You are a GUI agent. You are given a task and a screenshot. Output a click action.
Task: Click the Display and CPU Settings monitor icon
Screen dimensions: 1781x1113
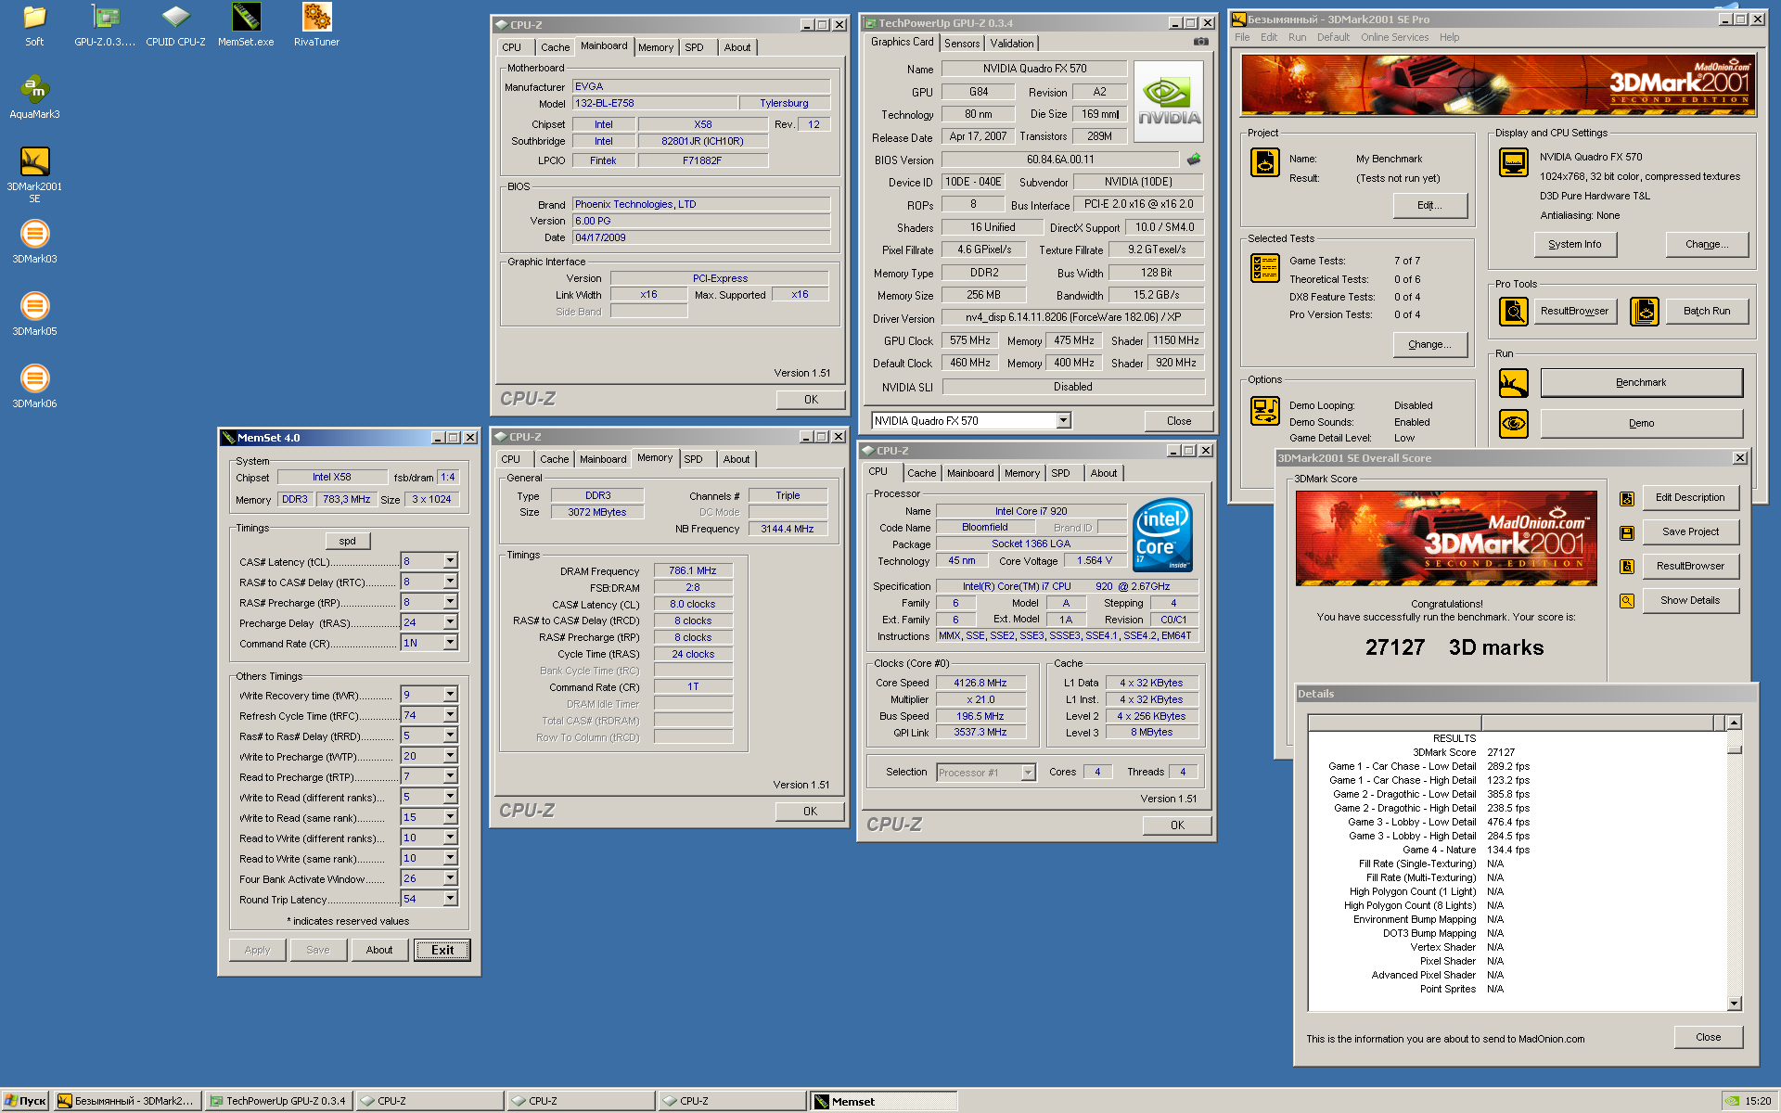(x=1514, y=162)
